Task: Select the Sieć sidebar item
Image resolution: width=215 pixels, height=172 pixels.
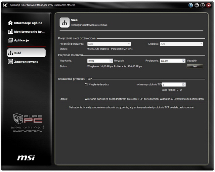Action: pos(26,53)
